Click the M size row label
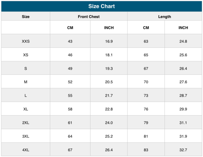The width and height of the screenshot is (203, 157). click(26, 82)
